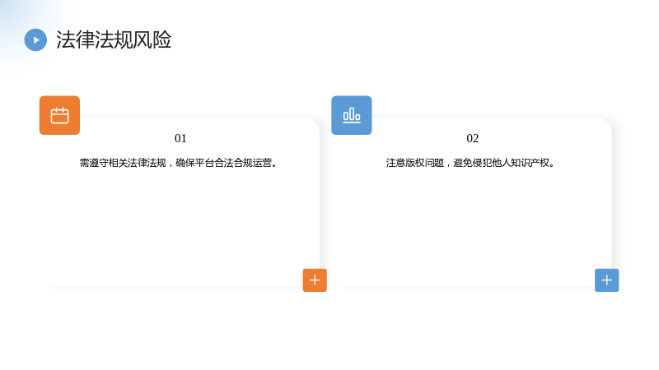659x370 pixels.
Task: Click the phrase 避免侵犯他人知识产权
Action: click(x=502, y=163)
